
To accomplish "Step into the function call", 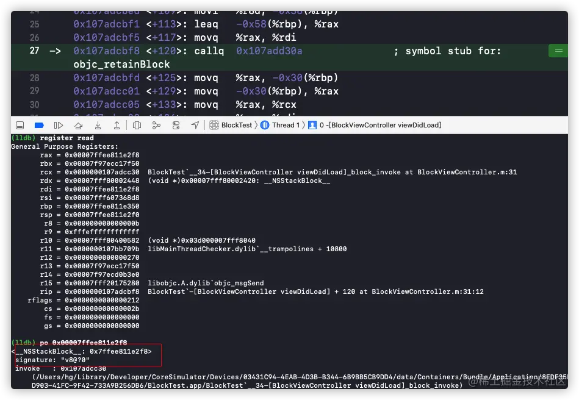I will (98, 126).
